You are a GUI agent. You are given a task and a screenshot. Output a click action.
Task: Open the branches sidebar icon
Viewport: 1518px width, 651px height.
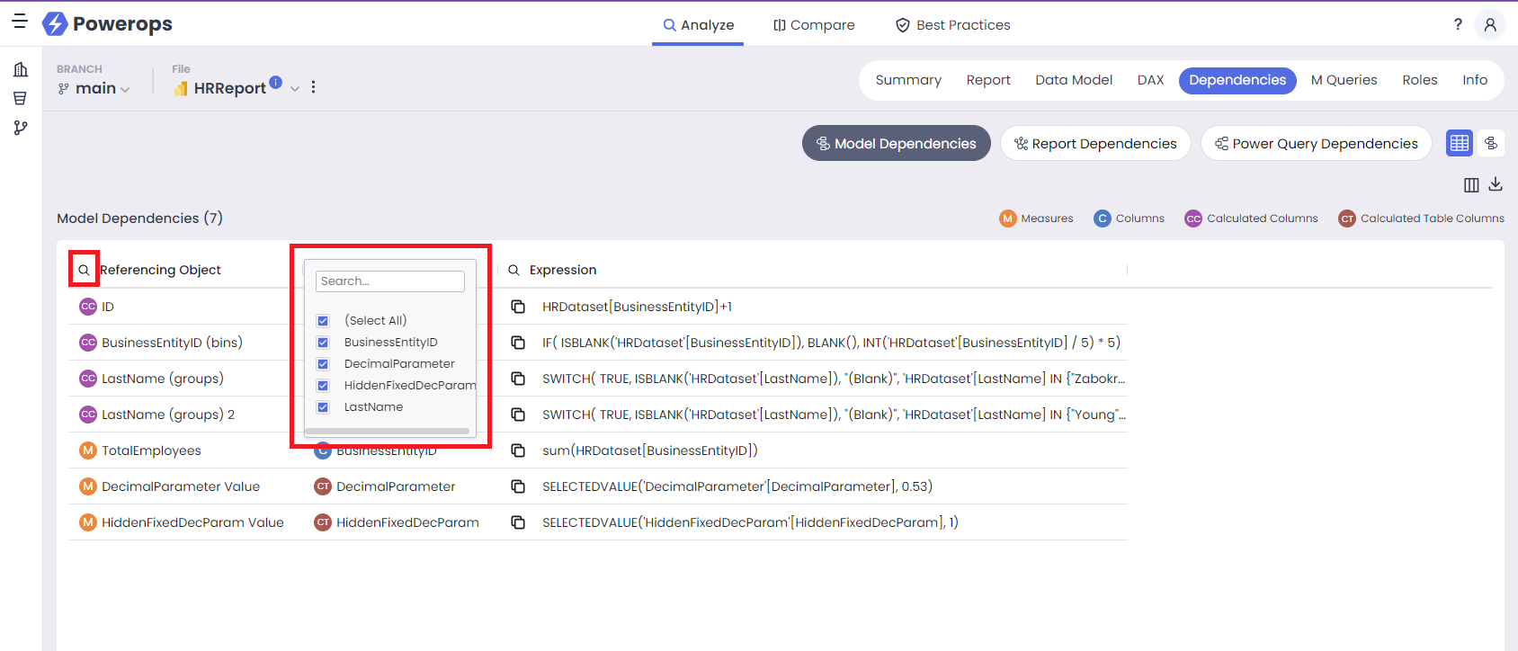click(x=21, y=128)
